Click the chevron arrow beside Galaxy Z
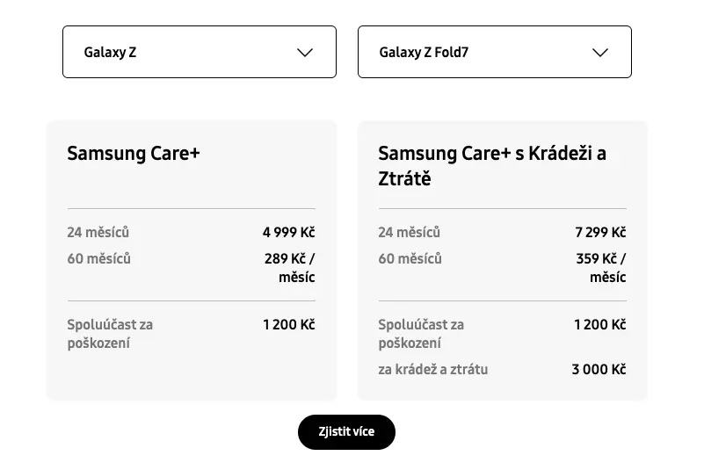This screenshot has height=470, width=704. pos(305,53)
